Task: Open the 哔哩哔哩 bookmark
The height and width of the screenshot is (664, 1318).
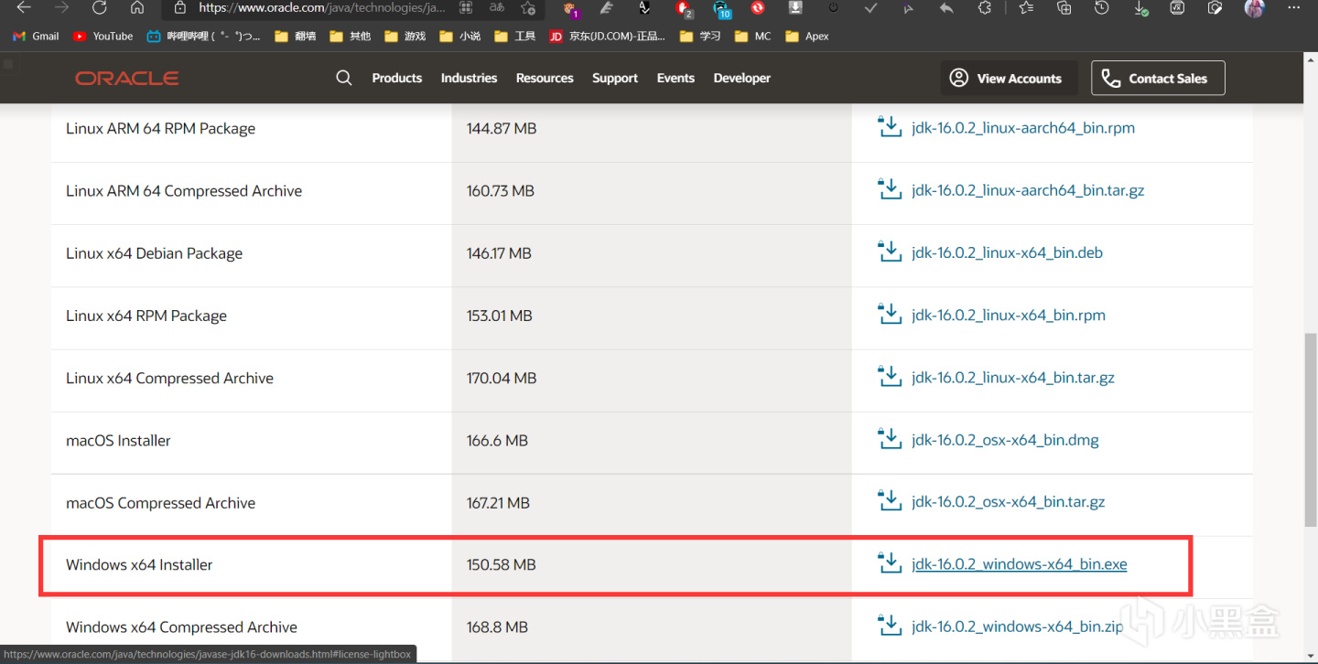Action: 203,37
